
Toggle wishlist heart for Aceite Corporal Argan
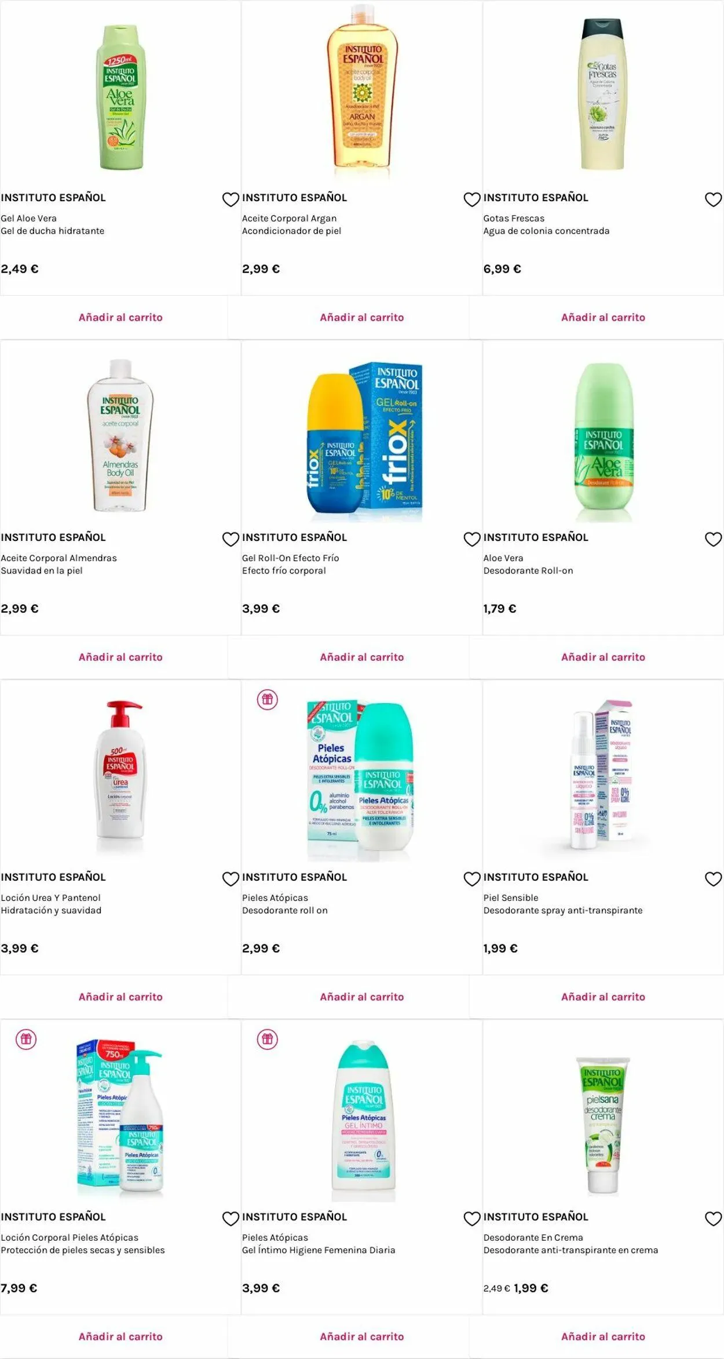click(472, 199)
